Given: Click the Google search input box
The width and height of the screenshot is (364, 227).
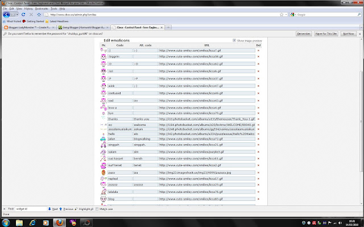Looking at the screenshot, I should point(326,15).
